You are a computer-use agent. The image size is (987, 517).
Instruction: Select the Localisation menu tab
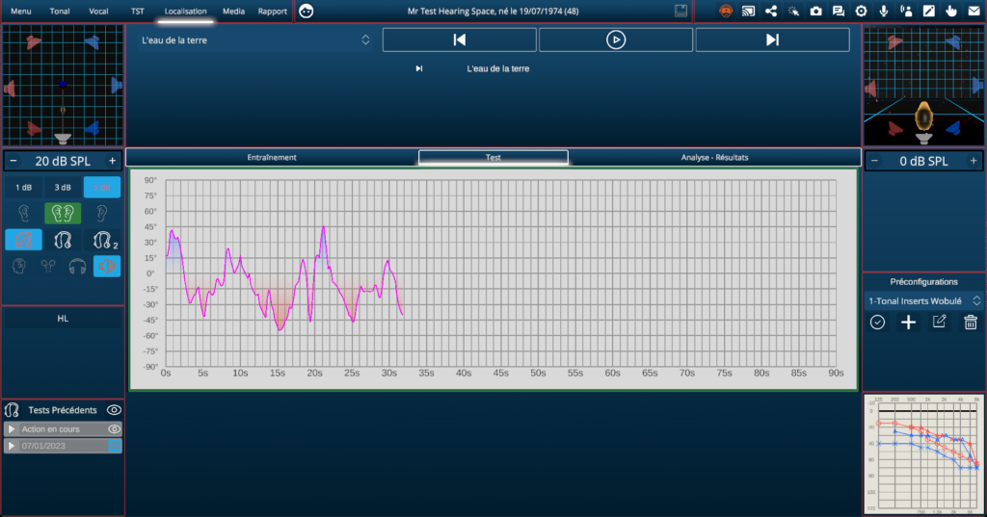[186, 12]
